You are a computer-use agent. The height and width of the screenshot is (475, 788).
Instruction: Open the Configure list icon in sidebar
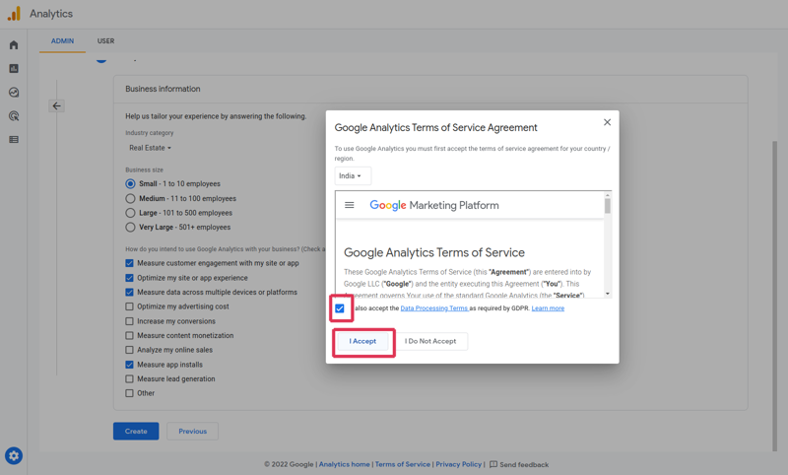(14, 139)
